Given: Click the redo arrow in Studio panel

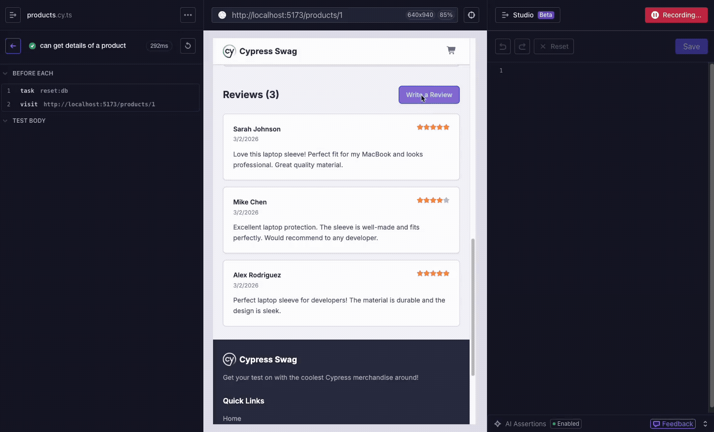Looking at the screenshot, I should click(522, 46).
